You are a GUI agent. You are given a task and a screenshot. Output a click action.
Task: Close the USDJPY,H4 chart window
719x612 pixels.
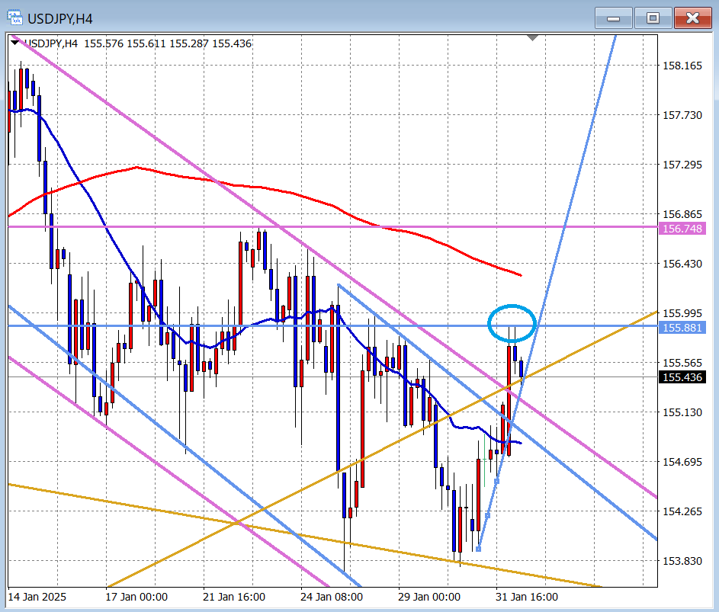tap(692, 17)
